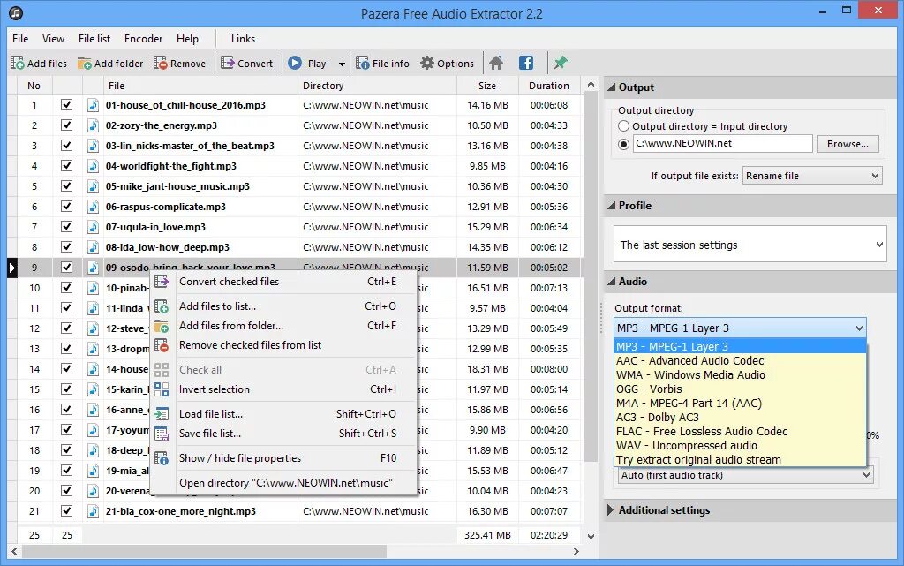Screen dimensions: 904x566
Task: Open the profile dropdown 'The last session settings'
Action: click(x=750, y=245)
